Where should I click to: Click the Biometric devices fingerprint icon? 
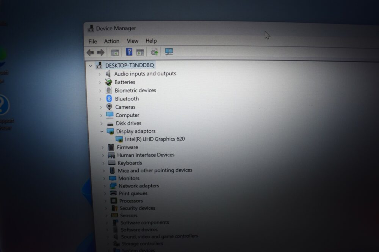pos(109,90)
